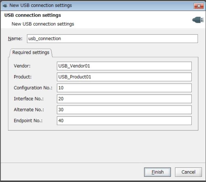
Task: Click the USB plug icon in title bar
Action: point(5,6)
